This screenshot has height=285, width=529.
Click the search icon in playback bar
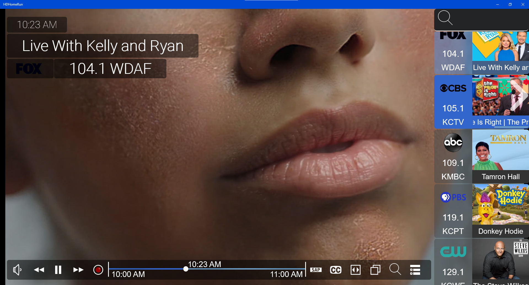395,269
